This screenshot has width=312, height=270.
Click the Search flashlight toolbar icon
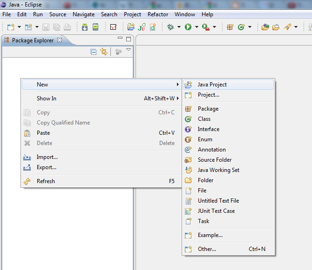click(x=287, y=27)
